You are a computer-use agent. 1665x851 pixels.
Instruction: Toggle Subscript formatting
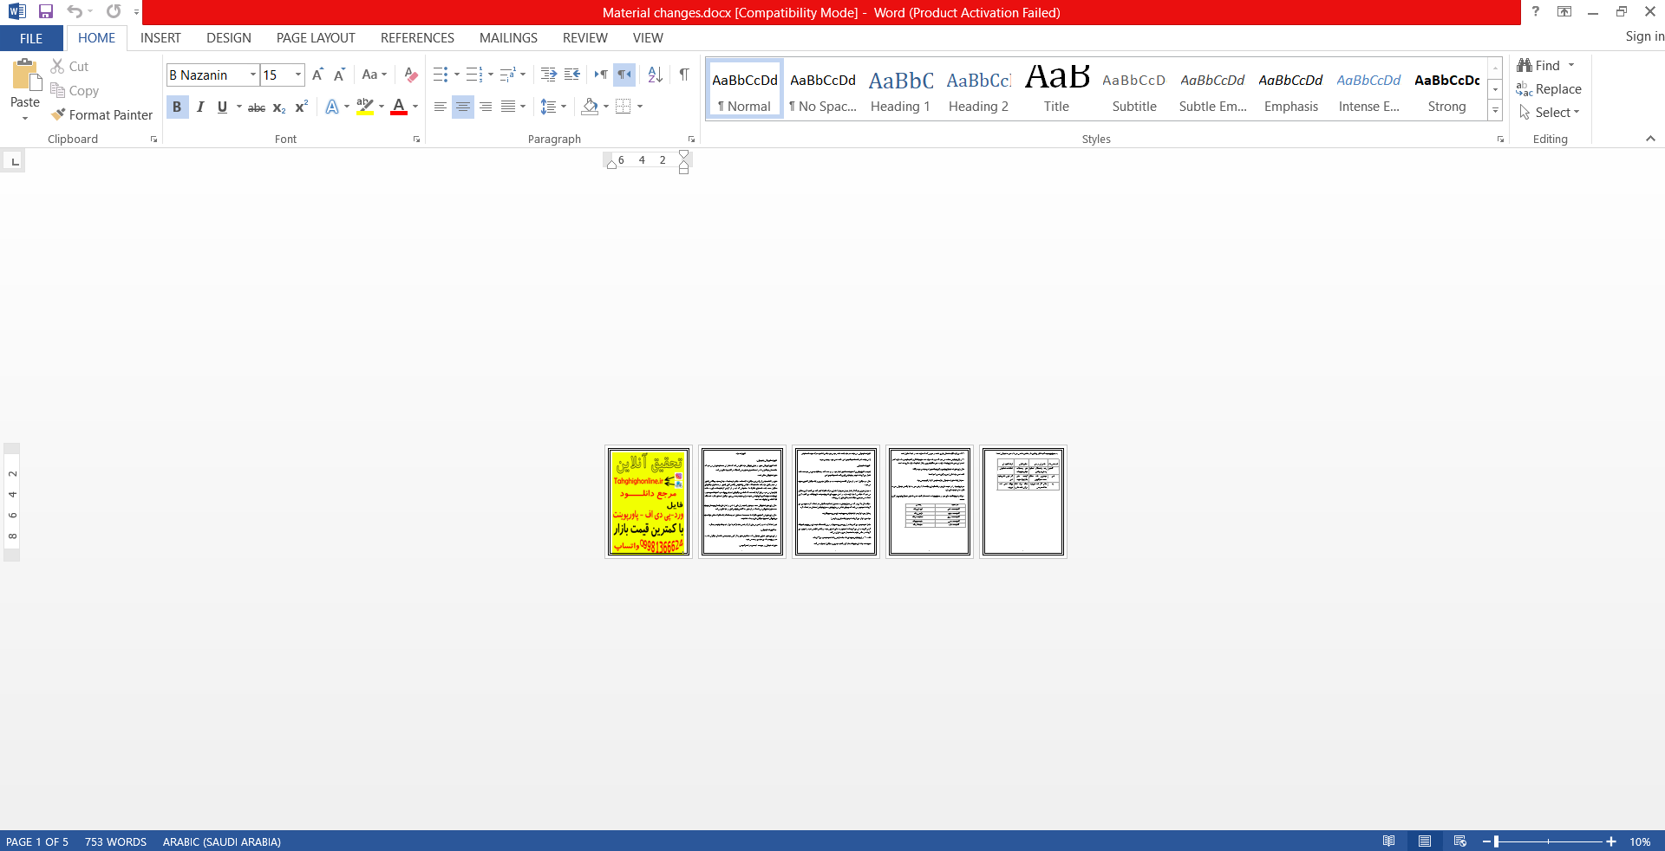[x=279, y=107]
